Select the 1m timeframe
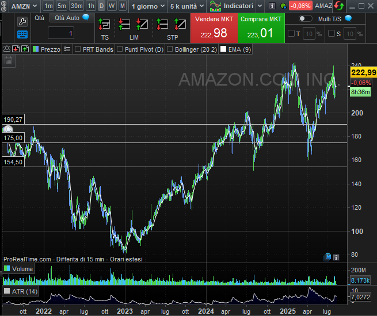Screen dimensions: 377x316 click(48, 6)
